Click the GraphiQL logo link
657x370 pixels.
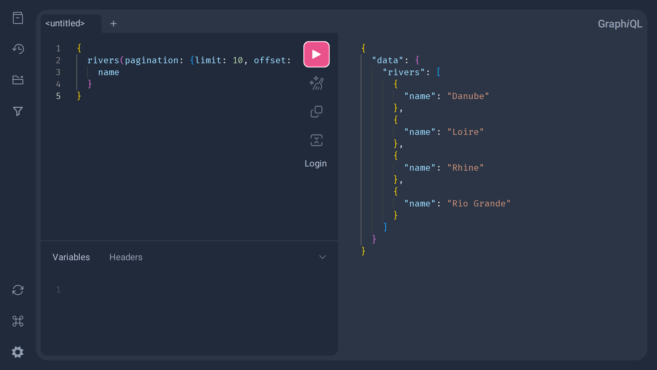620,24
